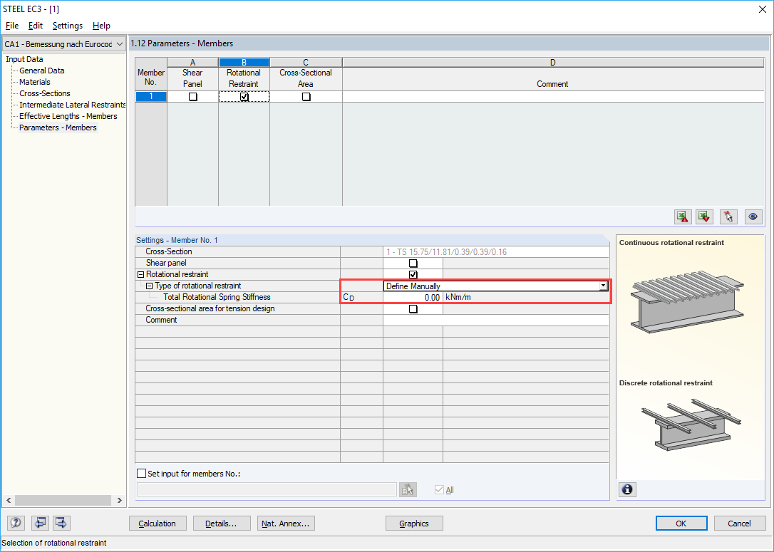Open the Edit menu
The width and height of the screenshot is (774, 552).
coord(35,26)
